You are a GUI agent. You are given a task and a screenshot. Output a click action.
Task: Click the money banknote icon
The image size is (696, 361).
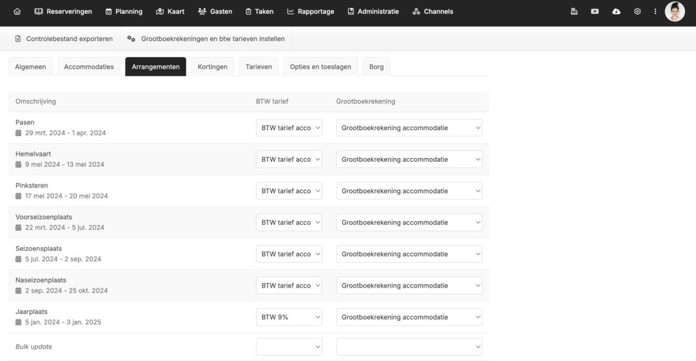[595, 12]
